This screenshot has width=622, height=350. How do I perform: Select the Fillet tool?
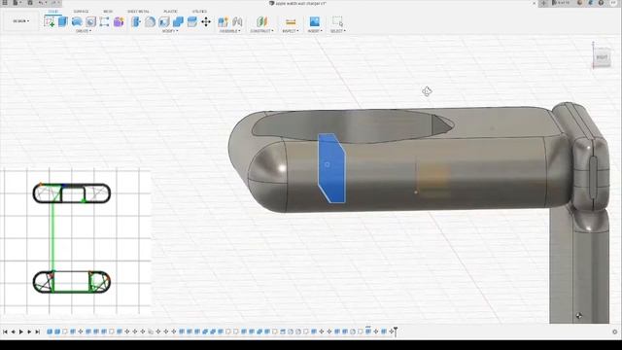(x=150, y=21)
